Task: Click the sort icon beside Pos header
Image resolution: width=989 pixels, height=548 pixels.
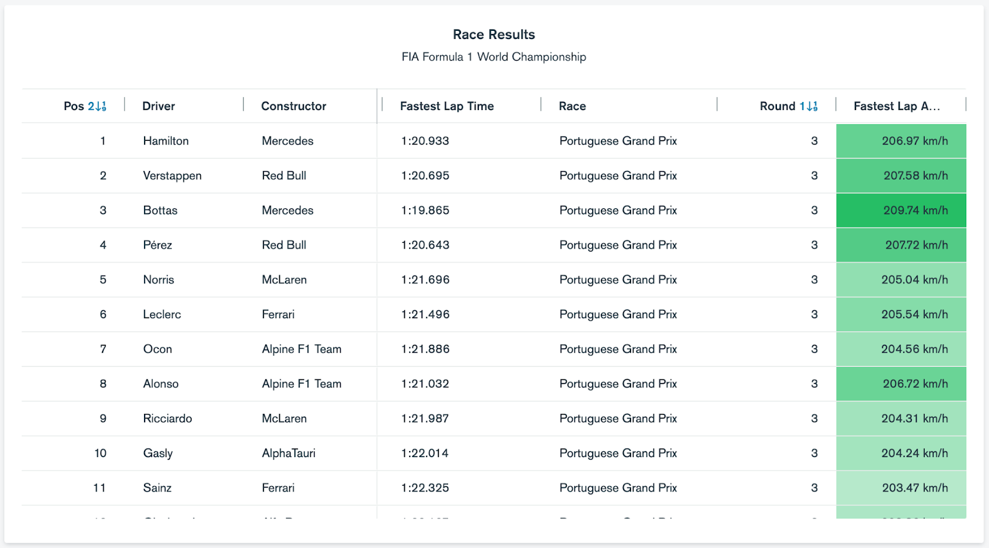Action: [x=101, y=106]
